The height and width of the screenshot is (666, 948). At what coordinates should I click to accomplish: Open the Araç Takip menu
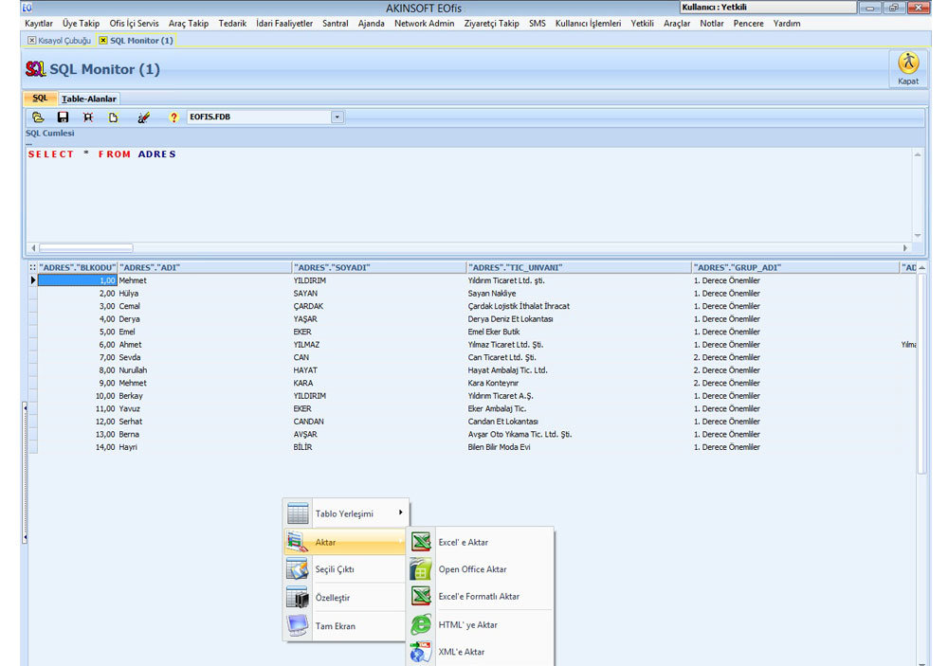189,24
